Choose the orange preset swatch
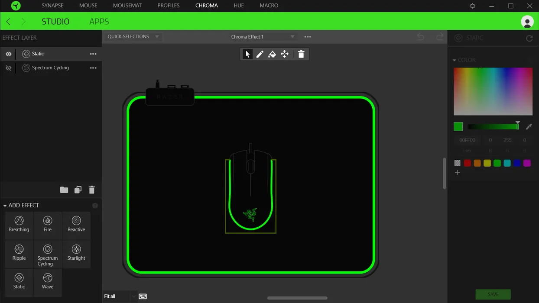539x303 pixels. point(477,163)
